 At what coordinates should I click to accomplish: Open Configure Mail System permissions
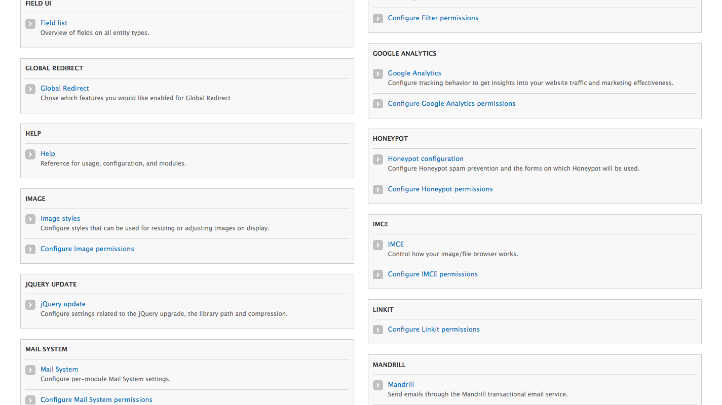pyautogui.click(x=96, y=399)
